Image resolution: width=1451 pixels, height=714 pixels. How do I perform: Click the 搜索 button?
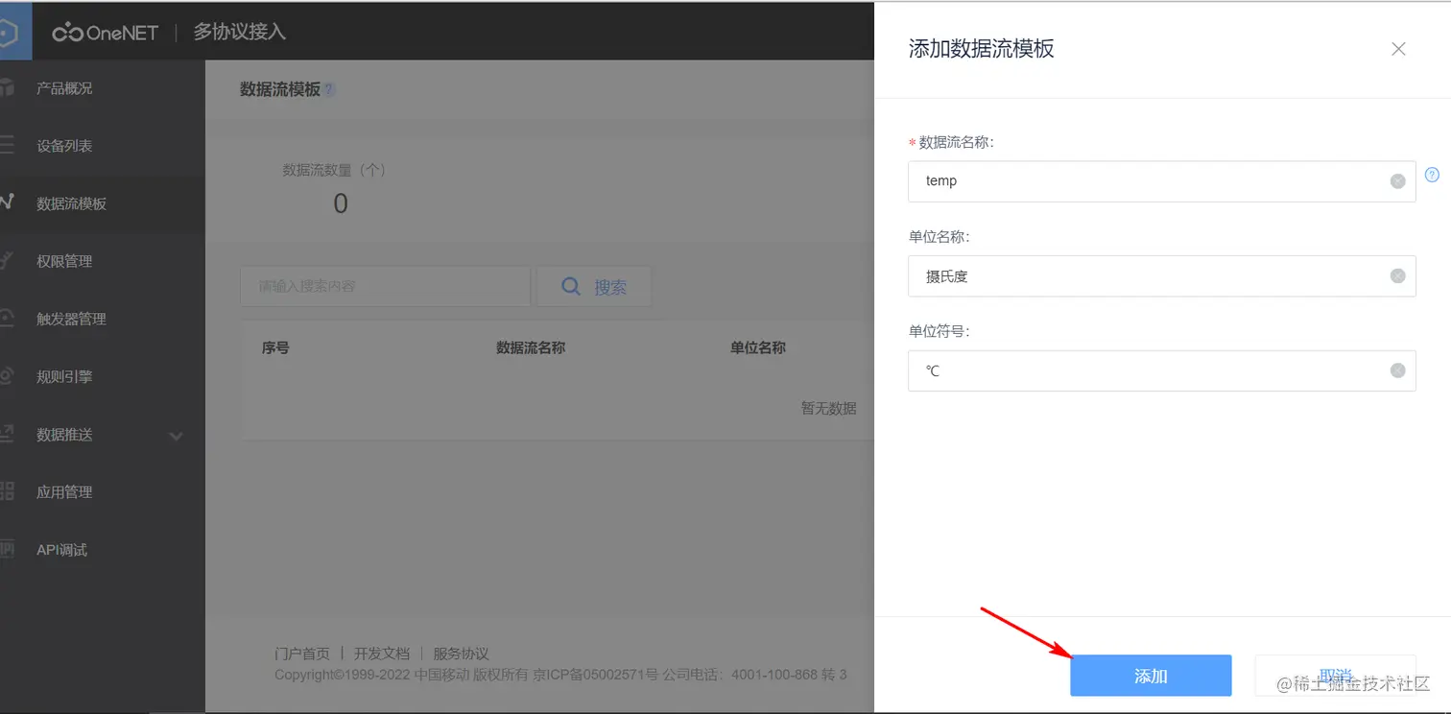click(594, 286)
